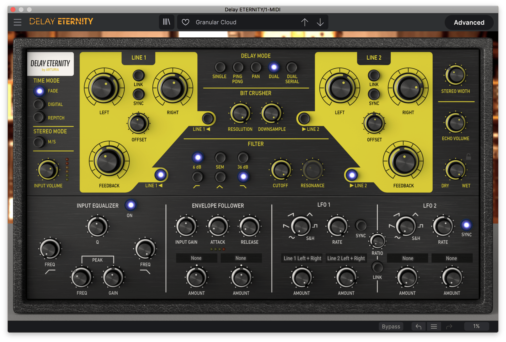This screenshot has width=506, height=342.
Task: Select the SEM filter type
Action: (x=220, y=157)
